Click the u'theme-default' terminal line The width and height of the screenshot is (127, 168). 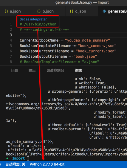pyautogui.click(x=87, y=125)
